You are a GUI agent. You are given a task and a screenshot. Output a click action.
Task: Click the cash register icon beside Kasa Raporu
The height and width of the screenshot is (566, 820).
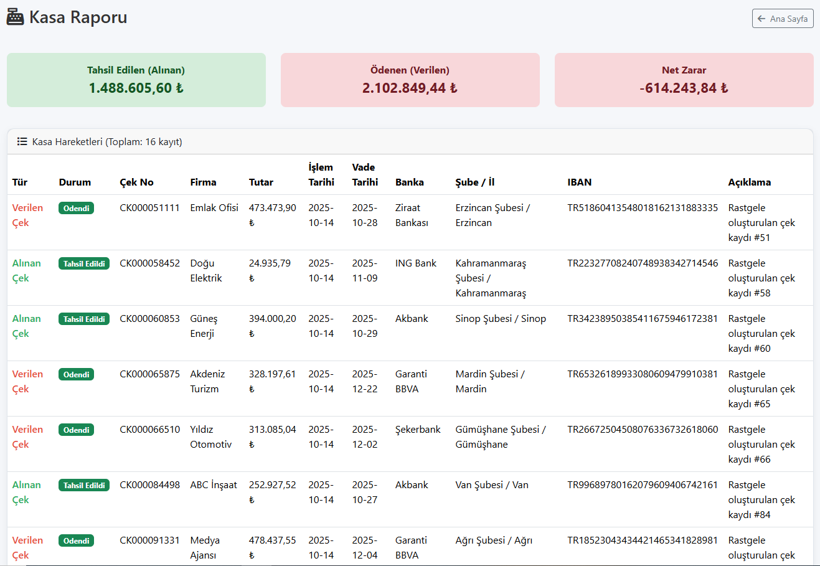click(x=15, y=17)
